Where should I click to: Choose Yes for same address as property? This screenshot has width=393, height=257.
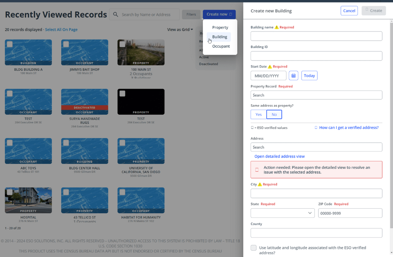tap(258, 115)
